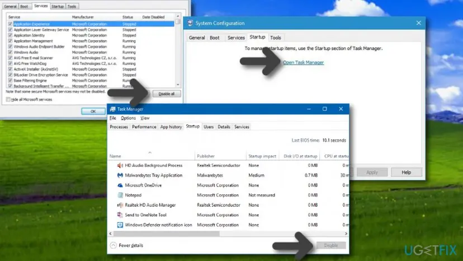463x261 pixels.
Task: Click OK in the Services configuration window
Action: click(x=93, y=111)
